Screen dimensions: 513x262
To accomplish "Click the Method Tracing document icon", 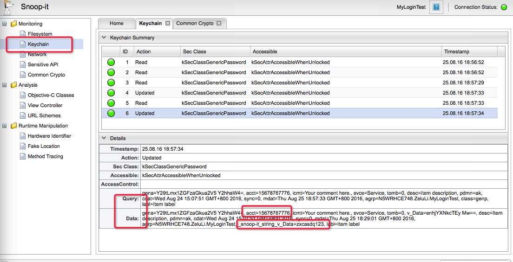I will click(22, 156).
